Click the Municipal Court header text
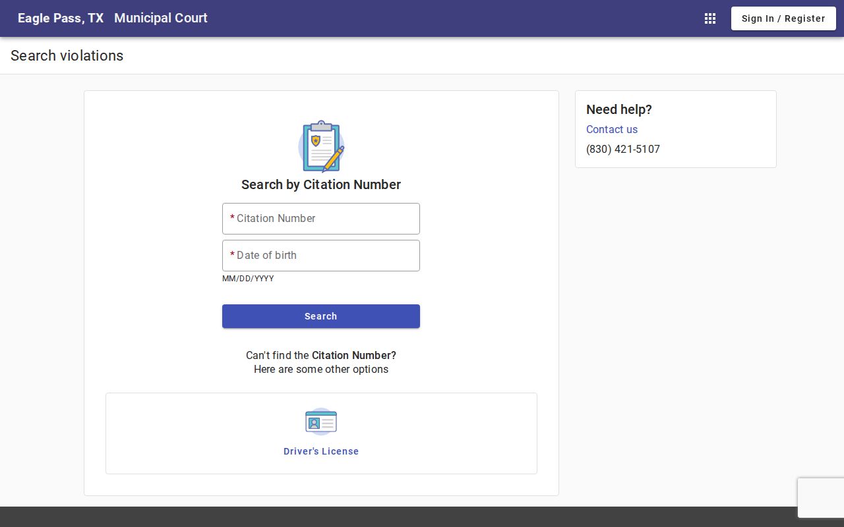 pyautogui.click(x=161, y=18)
